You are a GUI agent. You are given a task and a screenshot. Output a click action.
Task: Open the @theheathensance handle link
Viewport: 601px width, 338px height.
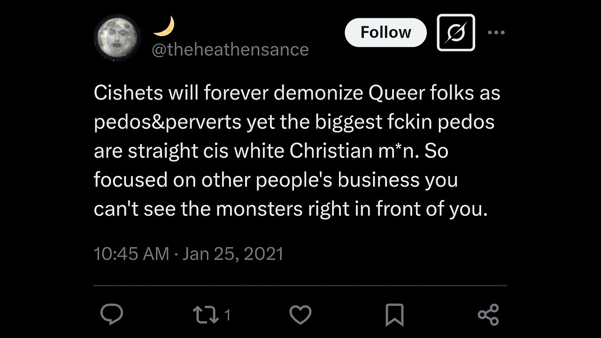(230, 50)
